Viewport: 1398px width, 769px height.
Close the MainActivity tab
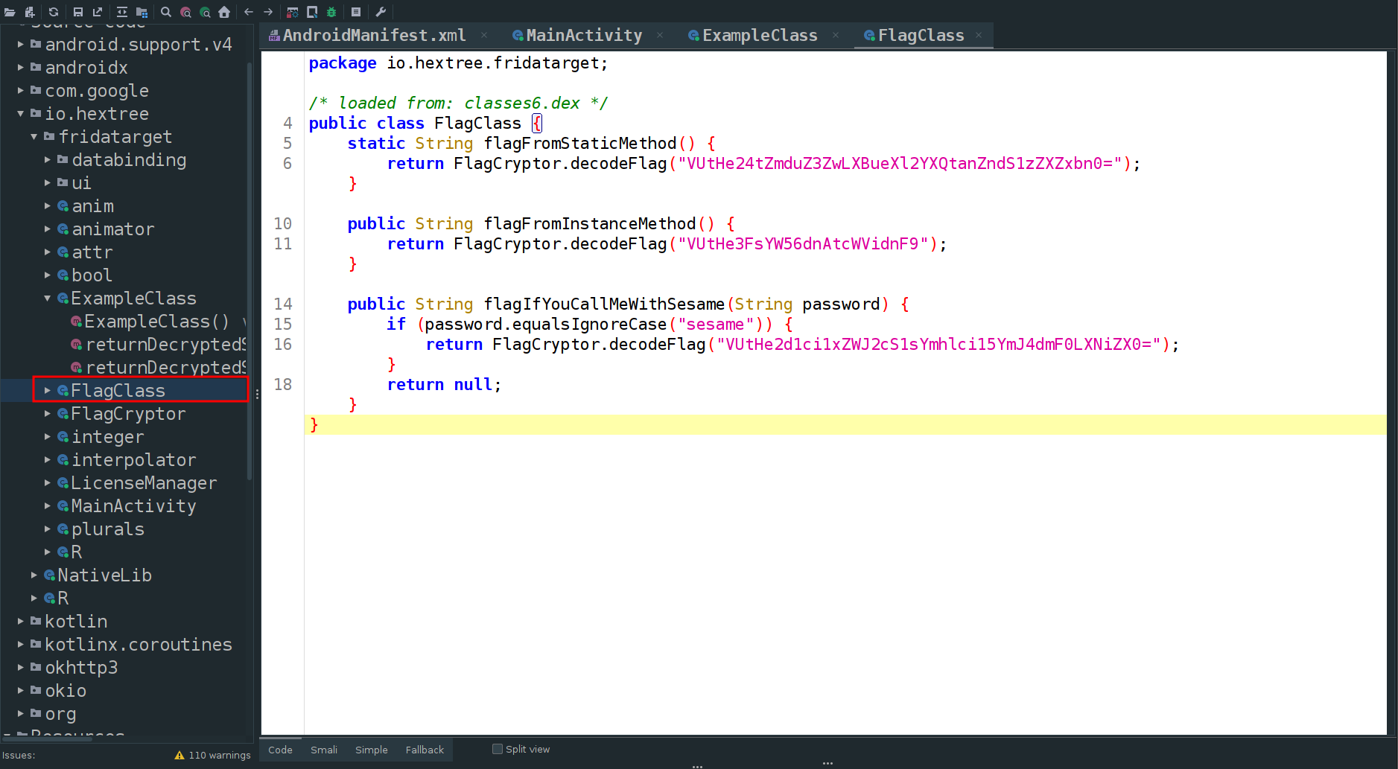click(660, 35)
